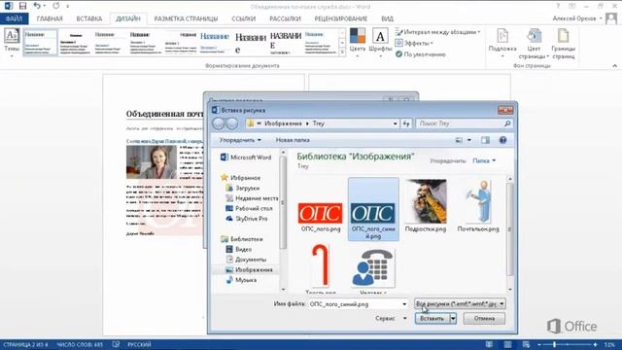Switch to the РЕЦЕНЗИРОВАНИЕ tab
Image resolution: width=622 pixels, height=350 pixels.
[341, 18]
